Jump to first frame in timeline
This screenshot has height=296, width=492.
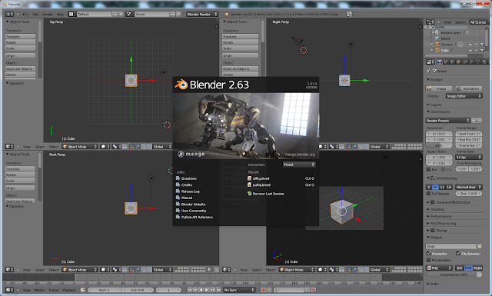pyautogui.click(x=189, y=290)
